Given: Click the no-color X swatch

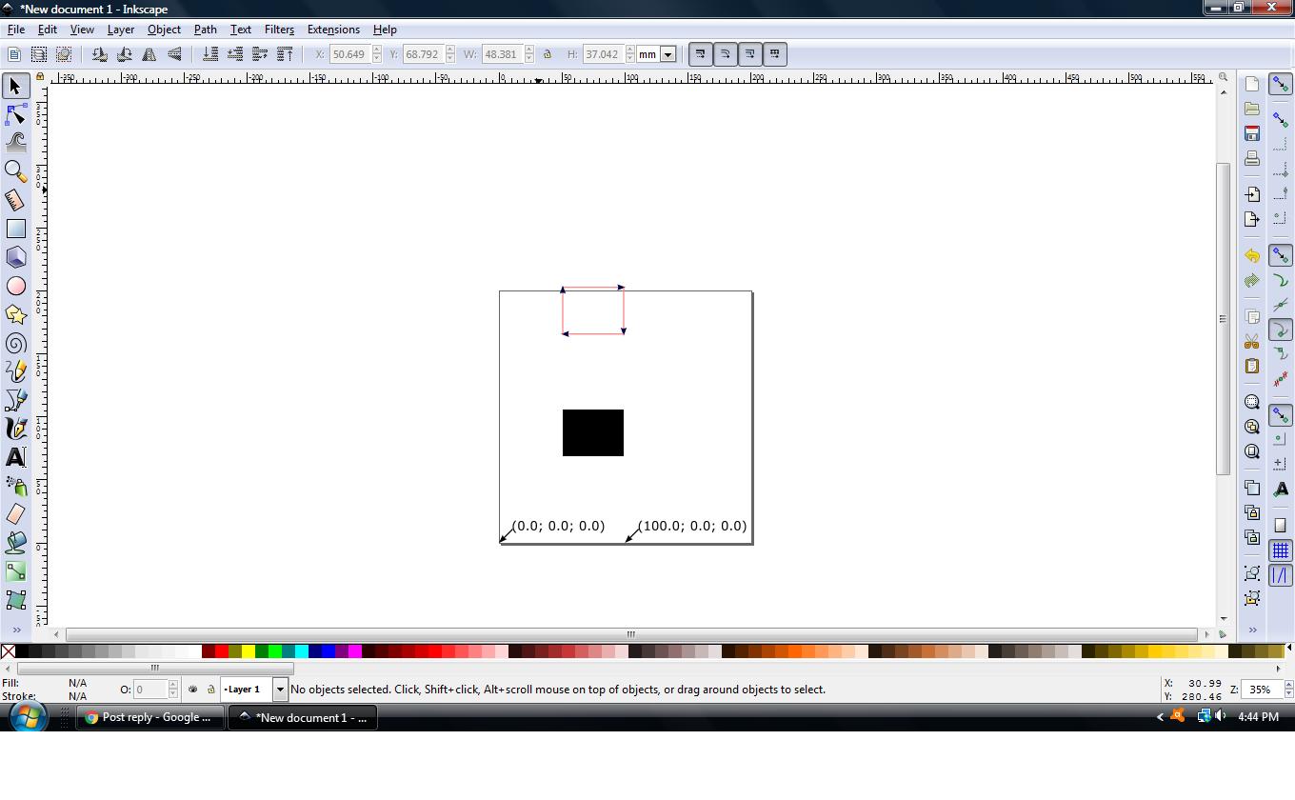Looking at the screenshot, I should 8,651.
